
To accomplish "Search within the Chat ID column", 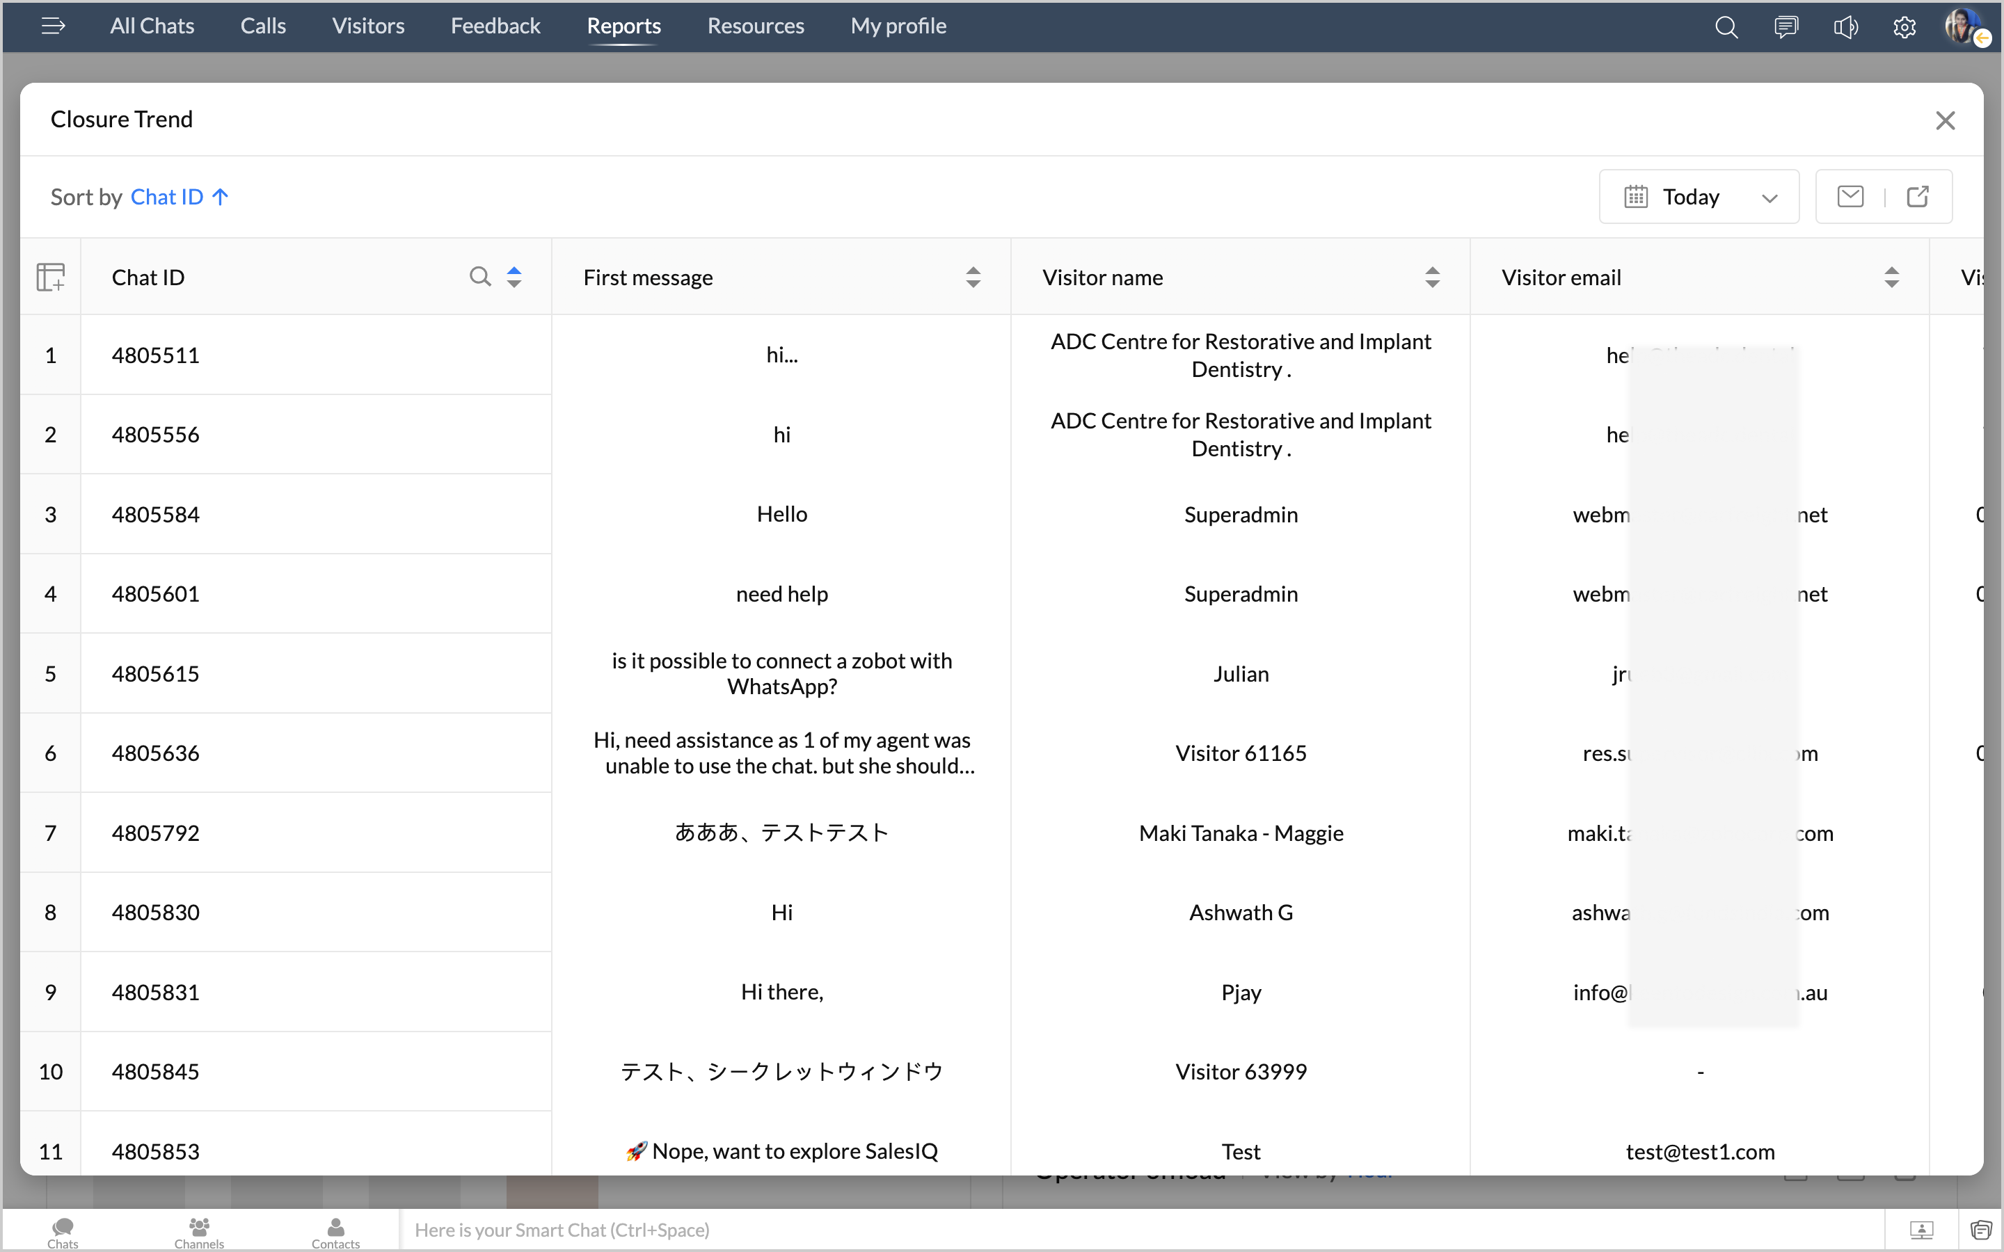I will click(x=479, y=277).
